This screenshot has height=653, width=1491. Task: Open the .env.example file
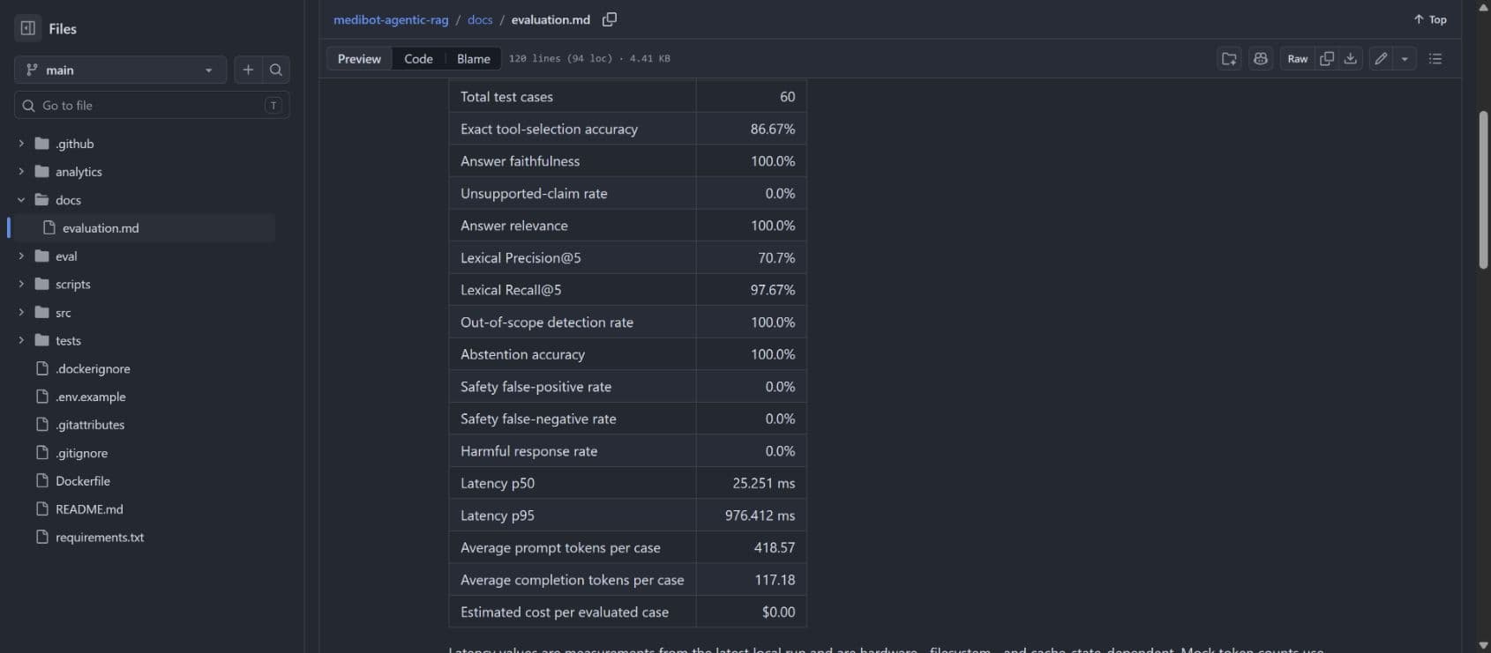(x=90, y=397)
